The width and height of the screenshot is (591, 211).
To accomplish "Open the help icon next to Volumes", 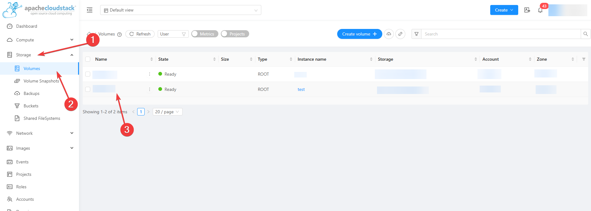I will click(x=119, y=34).
